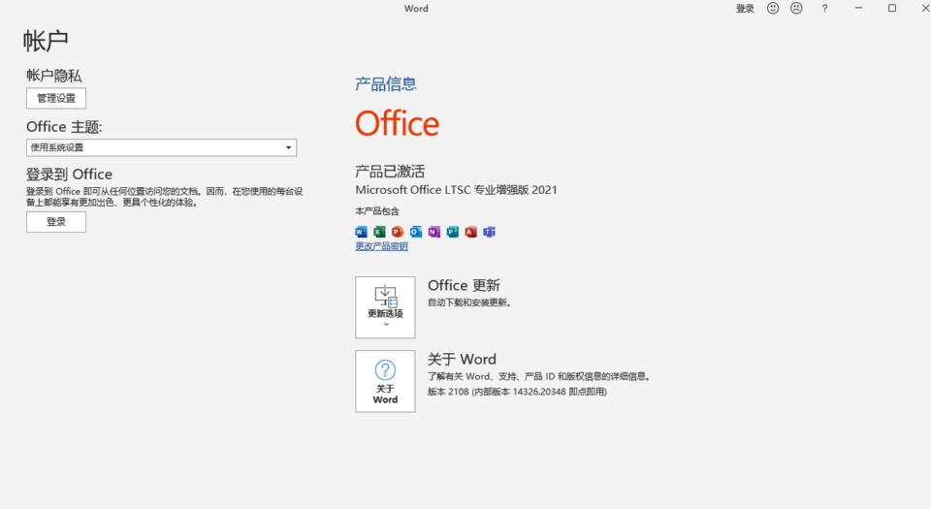Click the 关于 Word heading text
Image resolution: width=931 pixels, height=509 pixels.
462,360
